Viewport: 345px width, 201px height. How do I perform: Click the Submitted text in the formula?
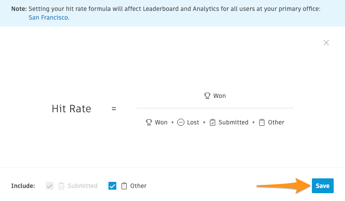tap(233, 122)
